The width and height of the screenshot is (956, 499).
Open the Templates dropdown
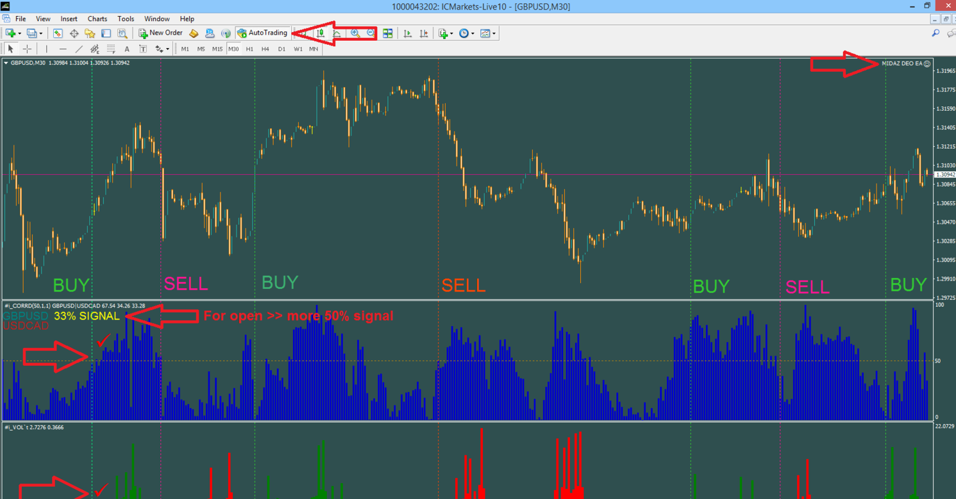[494, 33]
